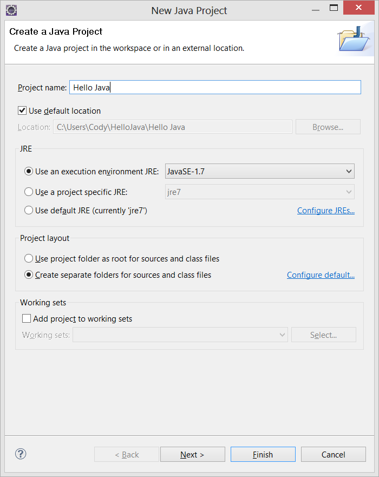Close the dialog with red X
Viewport: 379px width, 477px height.
pos(358,8)
